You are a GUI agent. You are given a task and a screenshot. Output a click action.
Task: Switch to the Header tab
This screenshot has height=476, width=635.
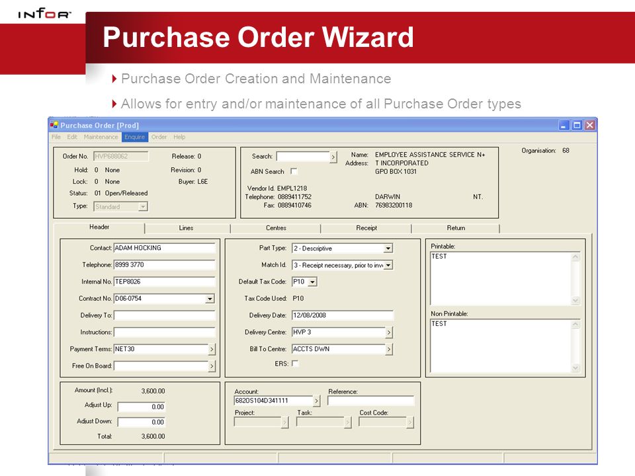99,227
